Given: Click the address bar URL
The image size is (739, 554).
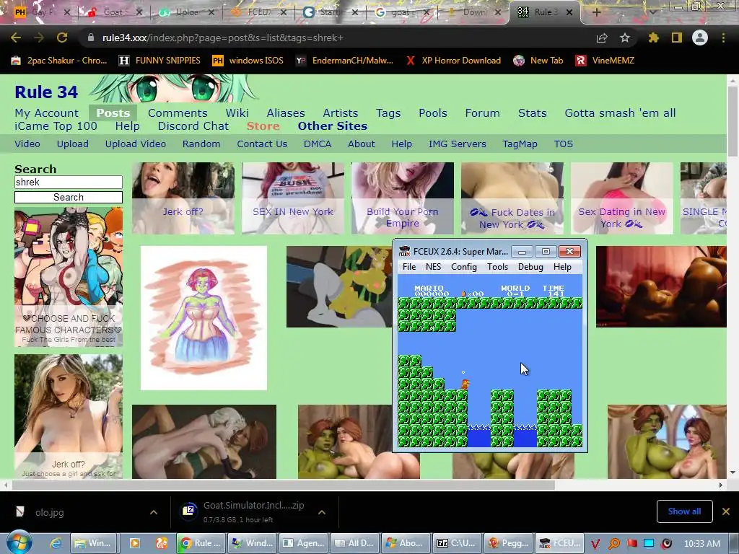Looking at the screenshot, I should click(222, 38).
